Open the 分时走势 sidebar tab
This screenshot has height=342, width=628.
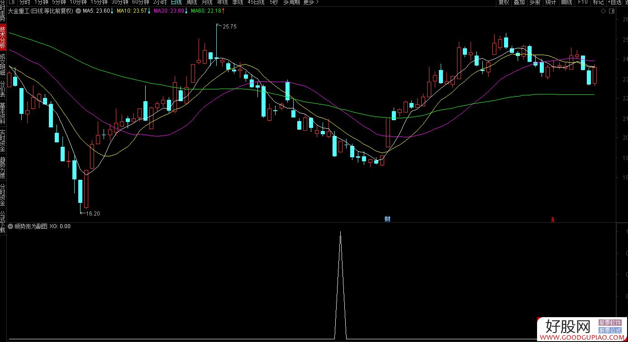click(3, 11)
